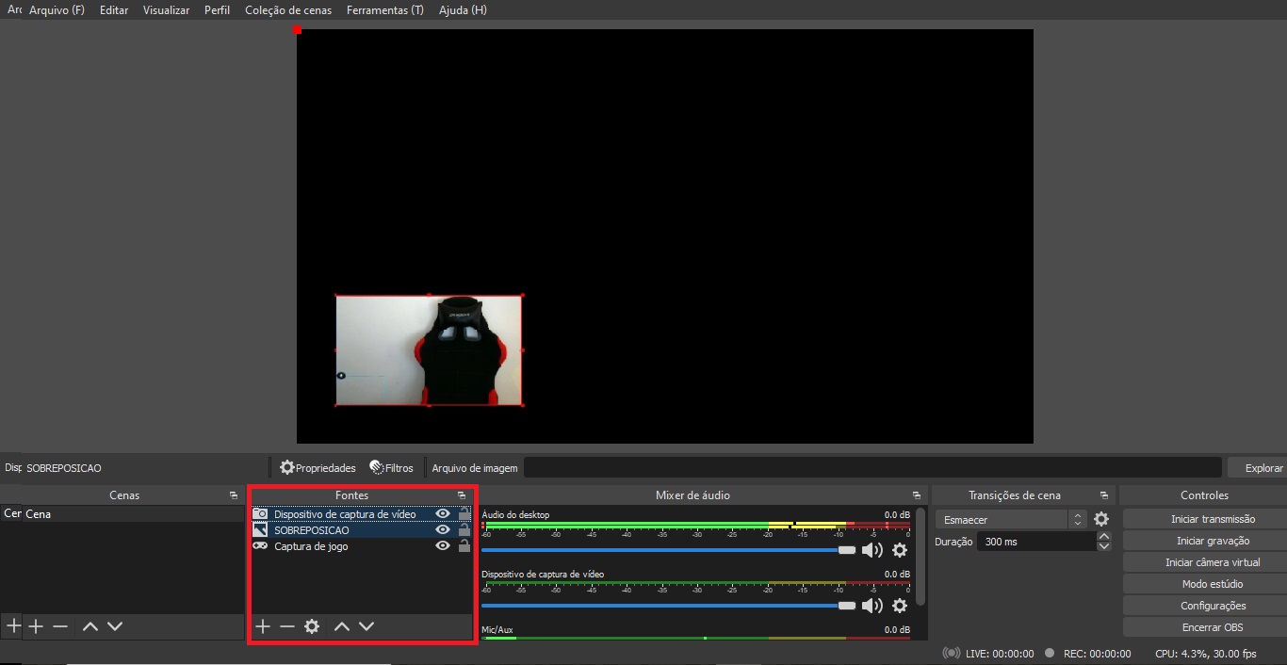Open the Coleção de cenas menu
The height and width of the screenshot is (665, 1287).
tap(288, 10)
